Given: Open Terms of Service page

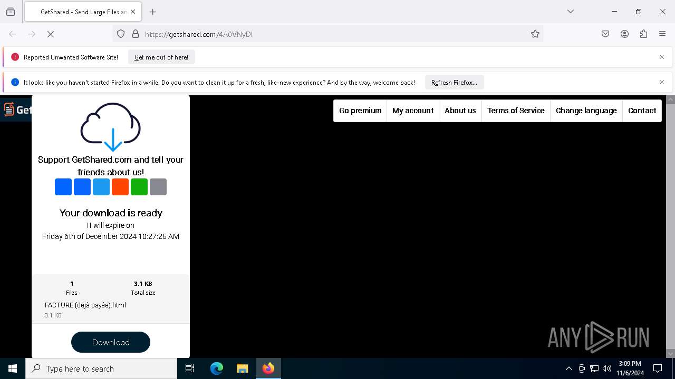Looking at the screenshot, I should click(516, 111).
